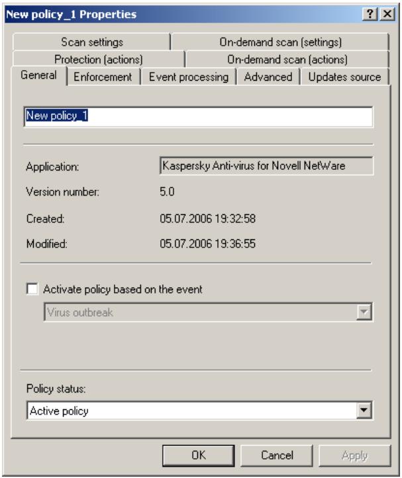Close the New policy_1 Properties dialog
The width and height of the screenshot is (402, 478).
point(387,14)
